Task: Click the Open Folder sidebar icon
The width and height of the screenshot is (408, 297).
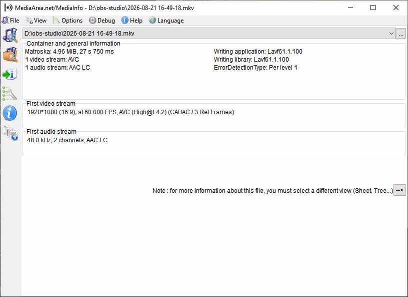Action: pos(10,55)
